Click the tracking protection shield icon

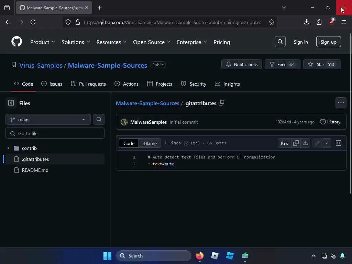[x=68, y=22]
